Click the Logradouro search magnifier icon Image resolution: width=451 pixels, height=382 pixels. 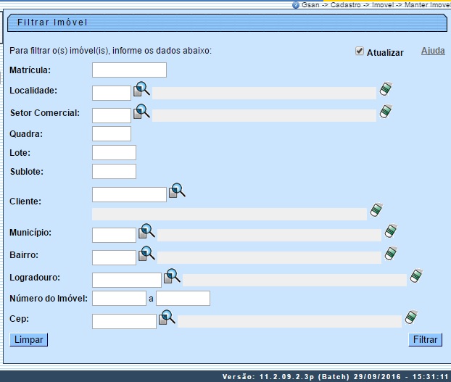click(x=172, y=277)
